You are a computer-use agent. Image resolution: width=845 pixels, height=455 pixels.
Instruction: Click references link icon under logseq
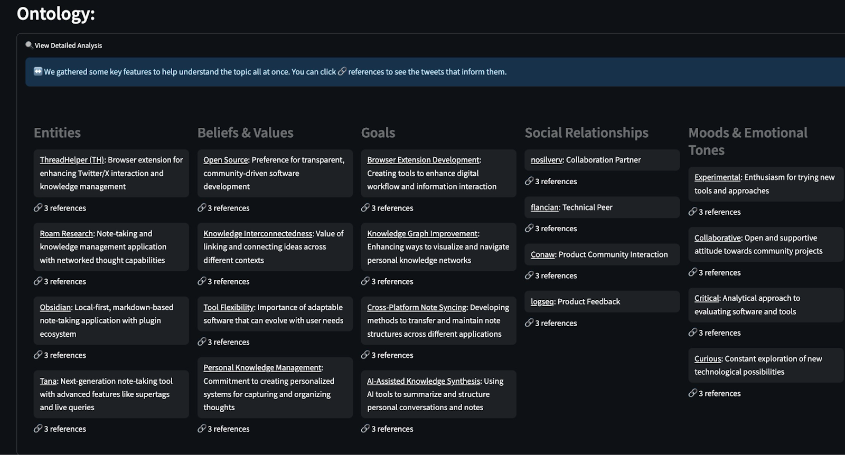pos(529,323)
